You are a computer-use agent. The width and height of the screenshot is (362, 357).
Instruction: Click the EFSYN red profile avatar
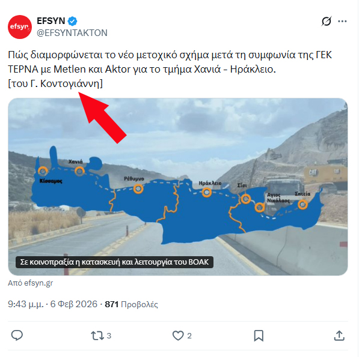[20, 27]
